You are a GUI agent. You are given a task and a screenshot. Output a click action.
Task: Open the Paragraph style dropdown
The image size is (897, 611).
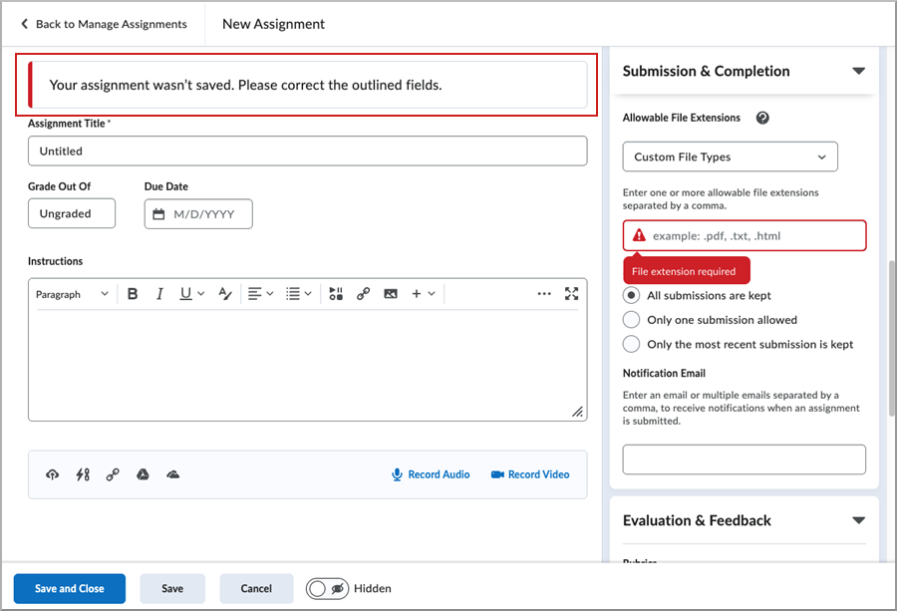72,293
